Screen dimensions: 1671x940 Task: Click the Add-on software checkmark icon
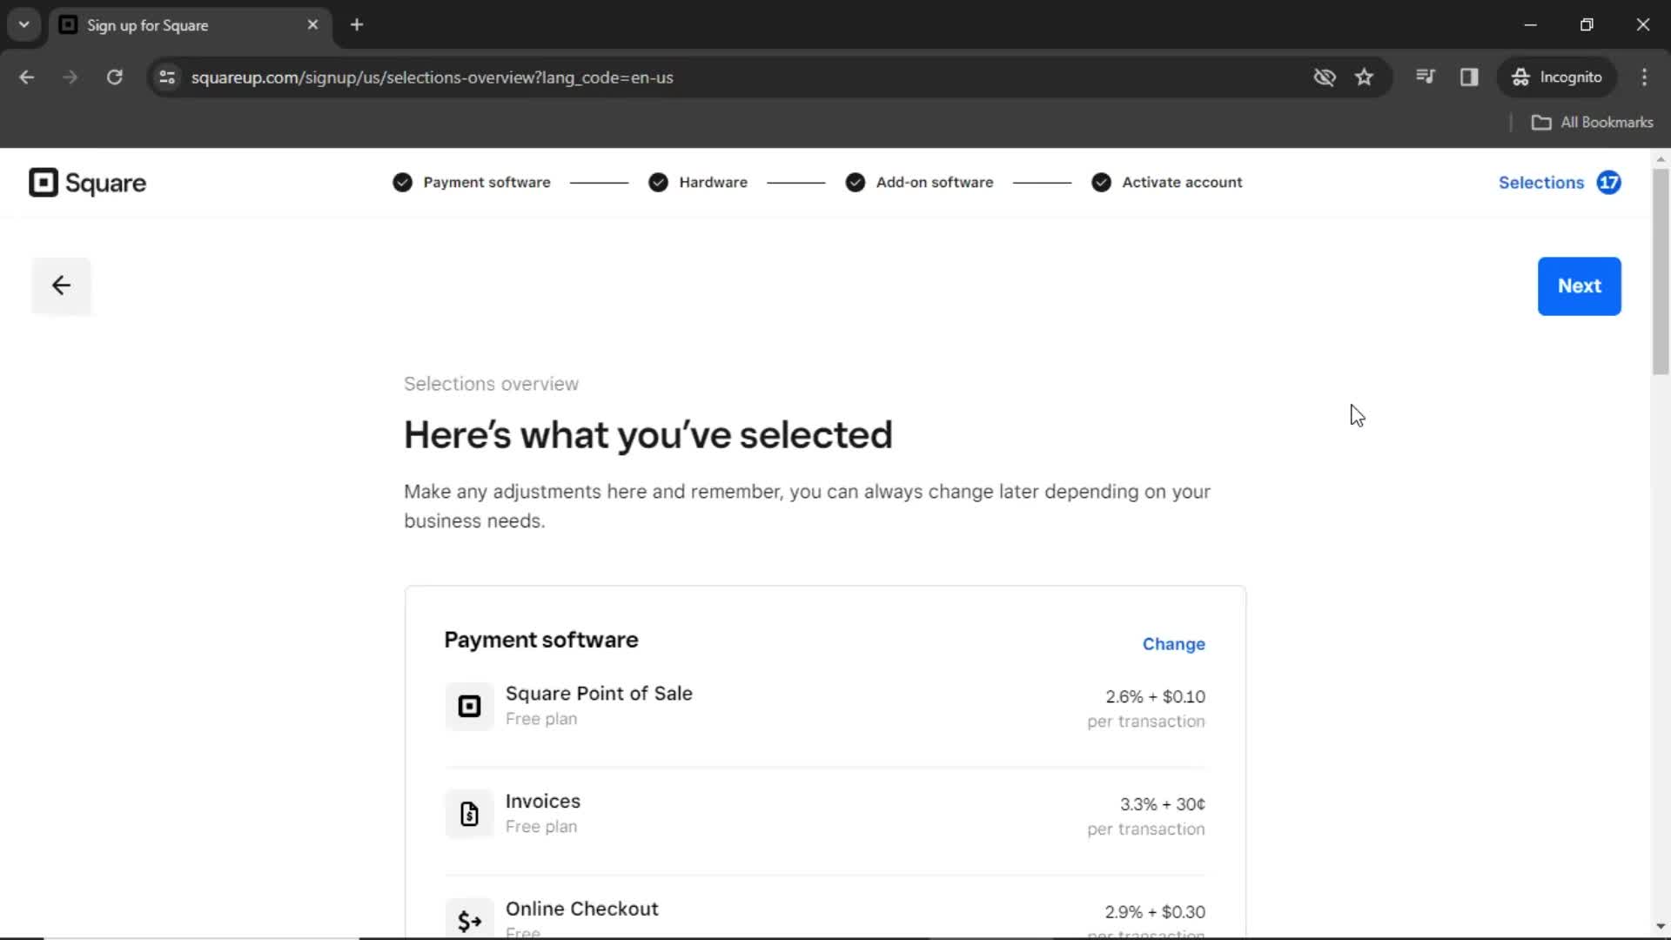[855, 182]
